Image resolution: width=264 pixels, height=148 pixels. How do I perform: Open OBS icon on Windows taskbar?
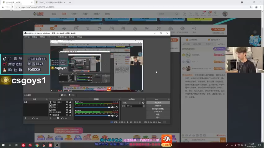pos(57,145)
